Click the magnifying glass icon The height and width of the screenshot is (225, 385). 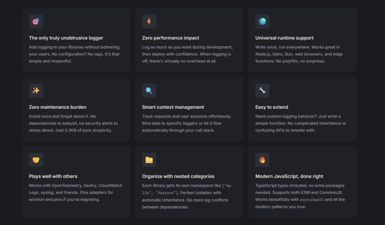click(149, 91)
